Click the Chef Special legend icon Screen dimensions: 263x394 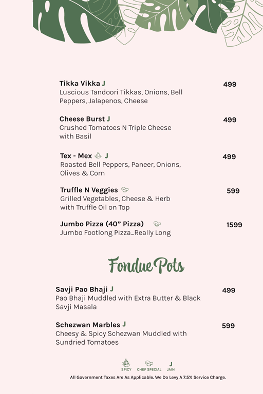pos(149,363)
